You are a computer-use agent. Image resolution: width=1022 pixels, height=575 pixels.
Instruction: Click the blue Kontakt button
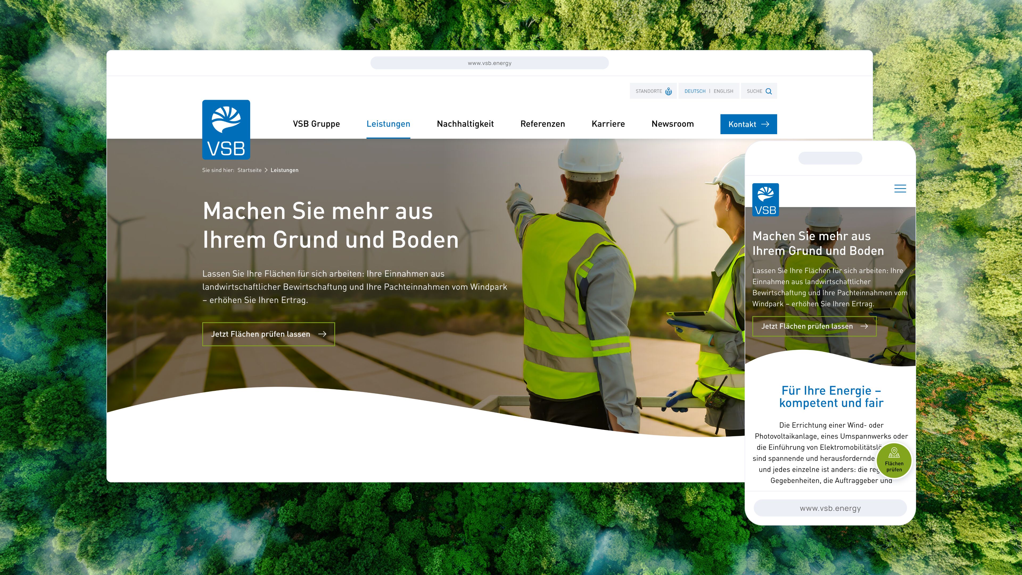(748, 124)
